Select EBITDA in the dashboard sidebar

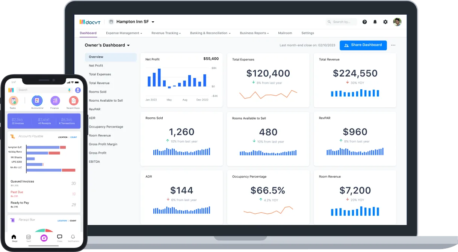94,162
